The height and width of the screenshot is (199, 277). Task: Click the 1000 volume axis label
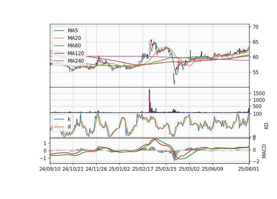pos(259,100)
